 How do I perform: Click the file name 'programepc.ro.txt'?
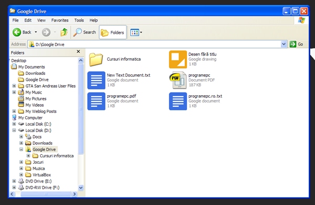[x=205, y=96]
